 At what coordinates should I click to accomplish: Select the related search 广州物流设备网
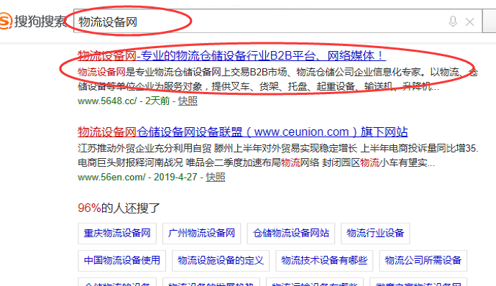click(x=201, y=234)
